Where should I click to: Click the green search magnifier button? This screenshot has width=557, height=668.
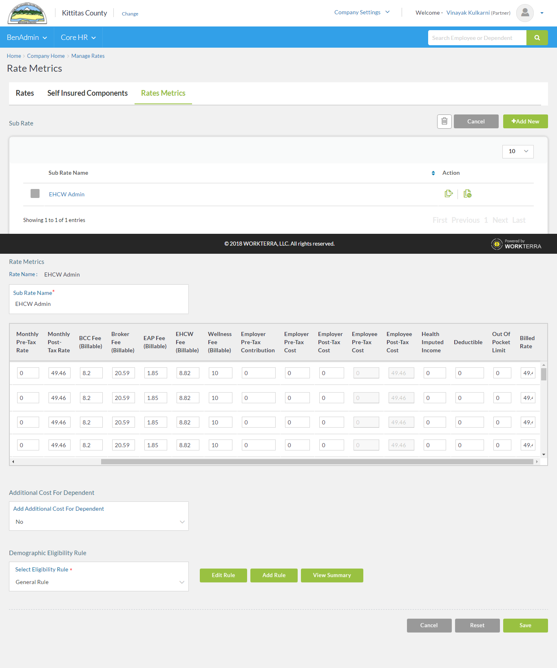coord(537,38)
